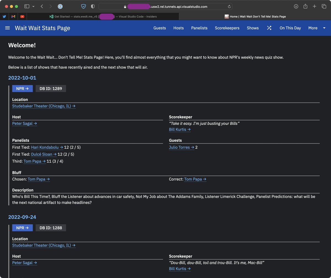Open the Chosen bluff Tom Papa link
Viewport: 331px width, 278px height.
(x=39, y=179)
